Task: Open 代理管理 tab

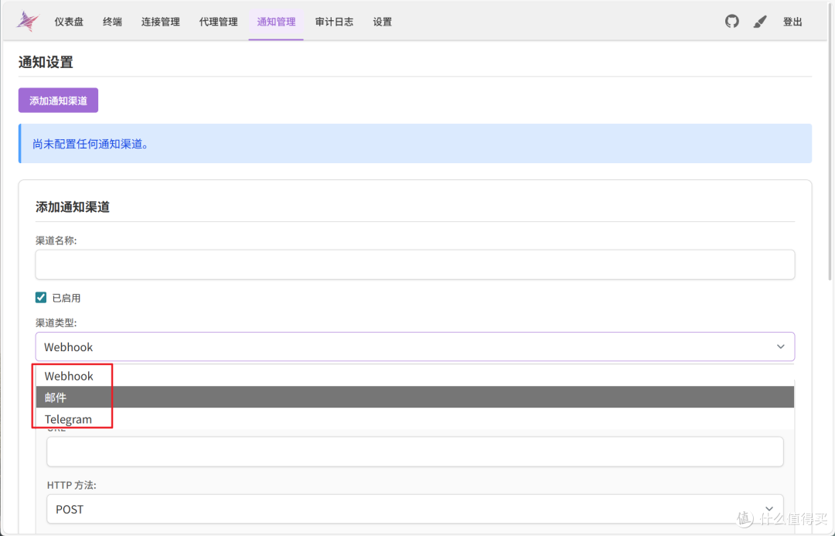Action: pos(218,22)
